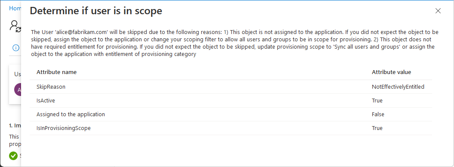Select the Assigned to the application row

(x=231, y=114)
